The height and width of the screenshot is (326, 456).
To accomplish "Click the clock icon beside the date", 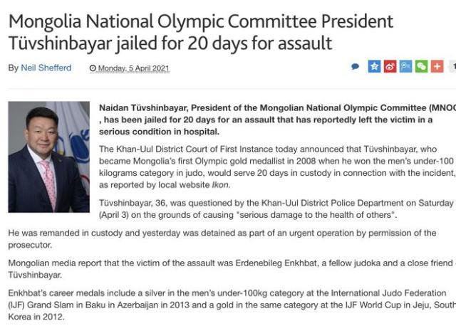I will point(93,68).
